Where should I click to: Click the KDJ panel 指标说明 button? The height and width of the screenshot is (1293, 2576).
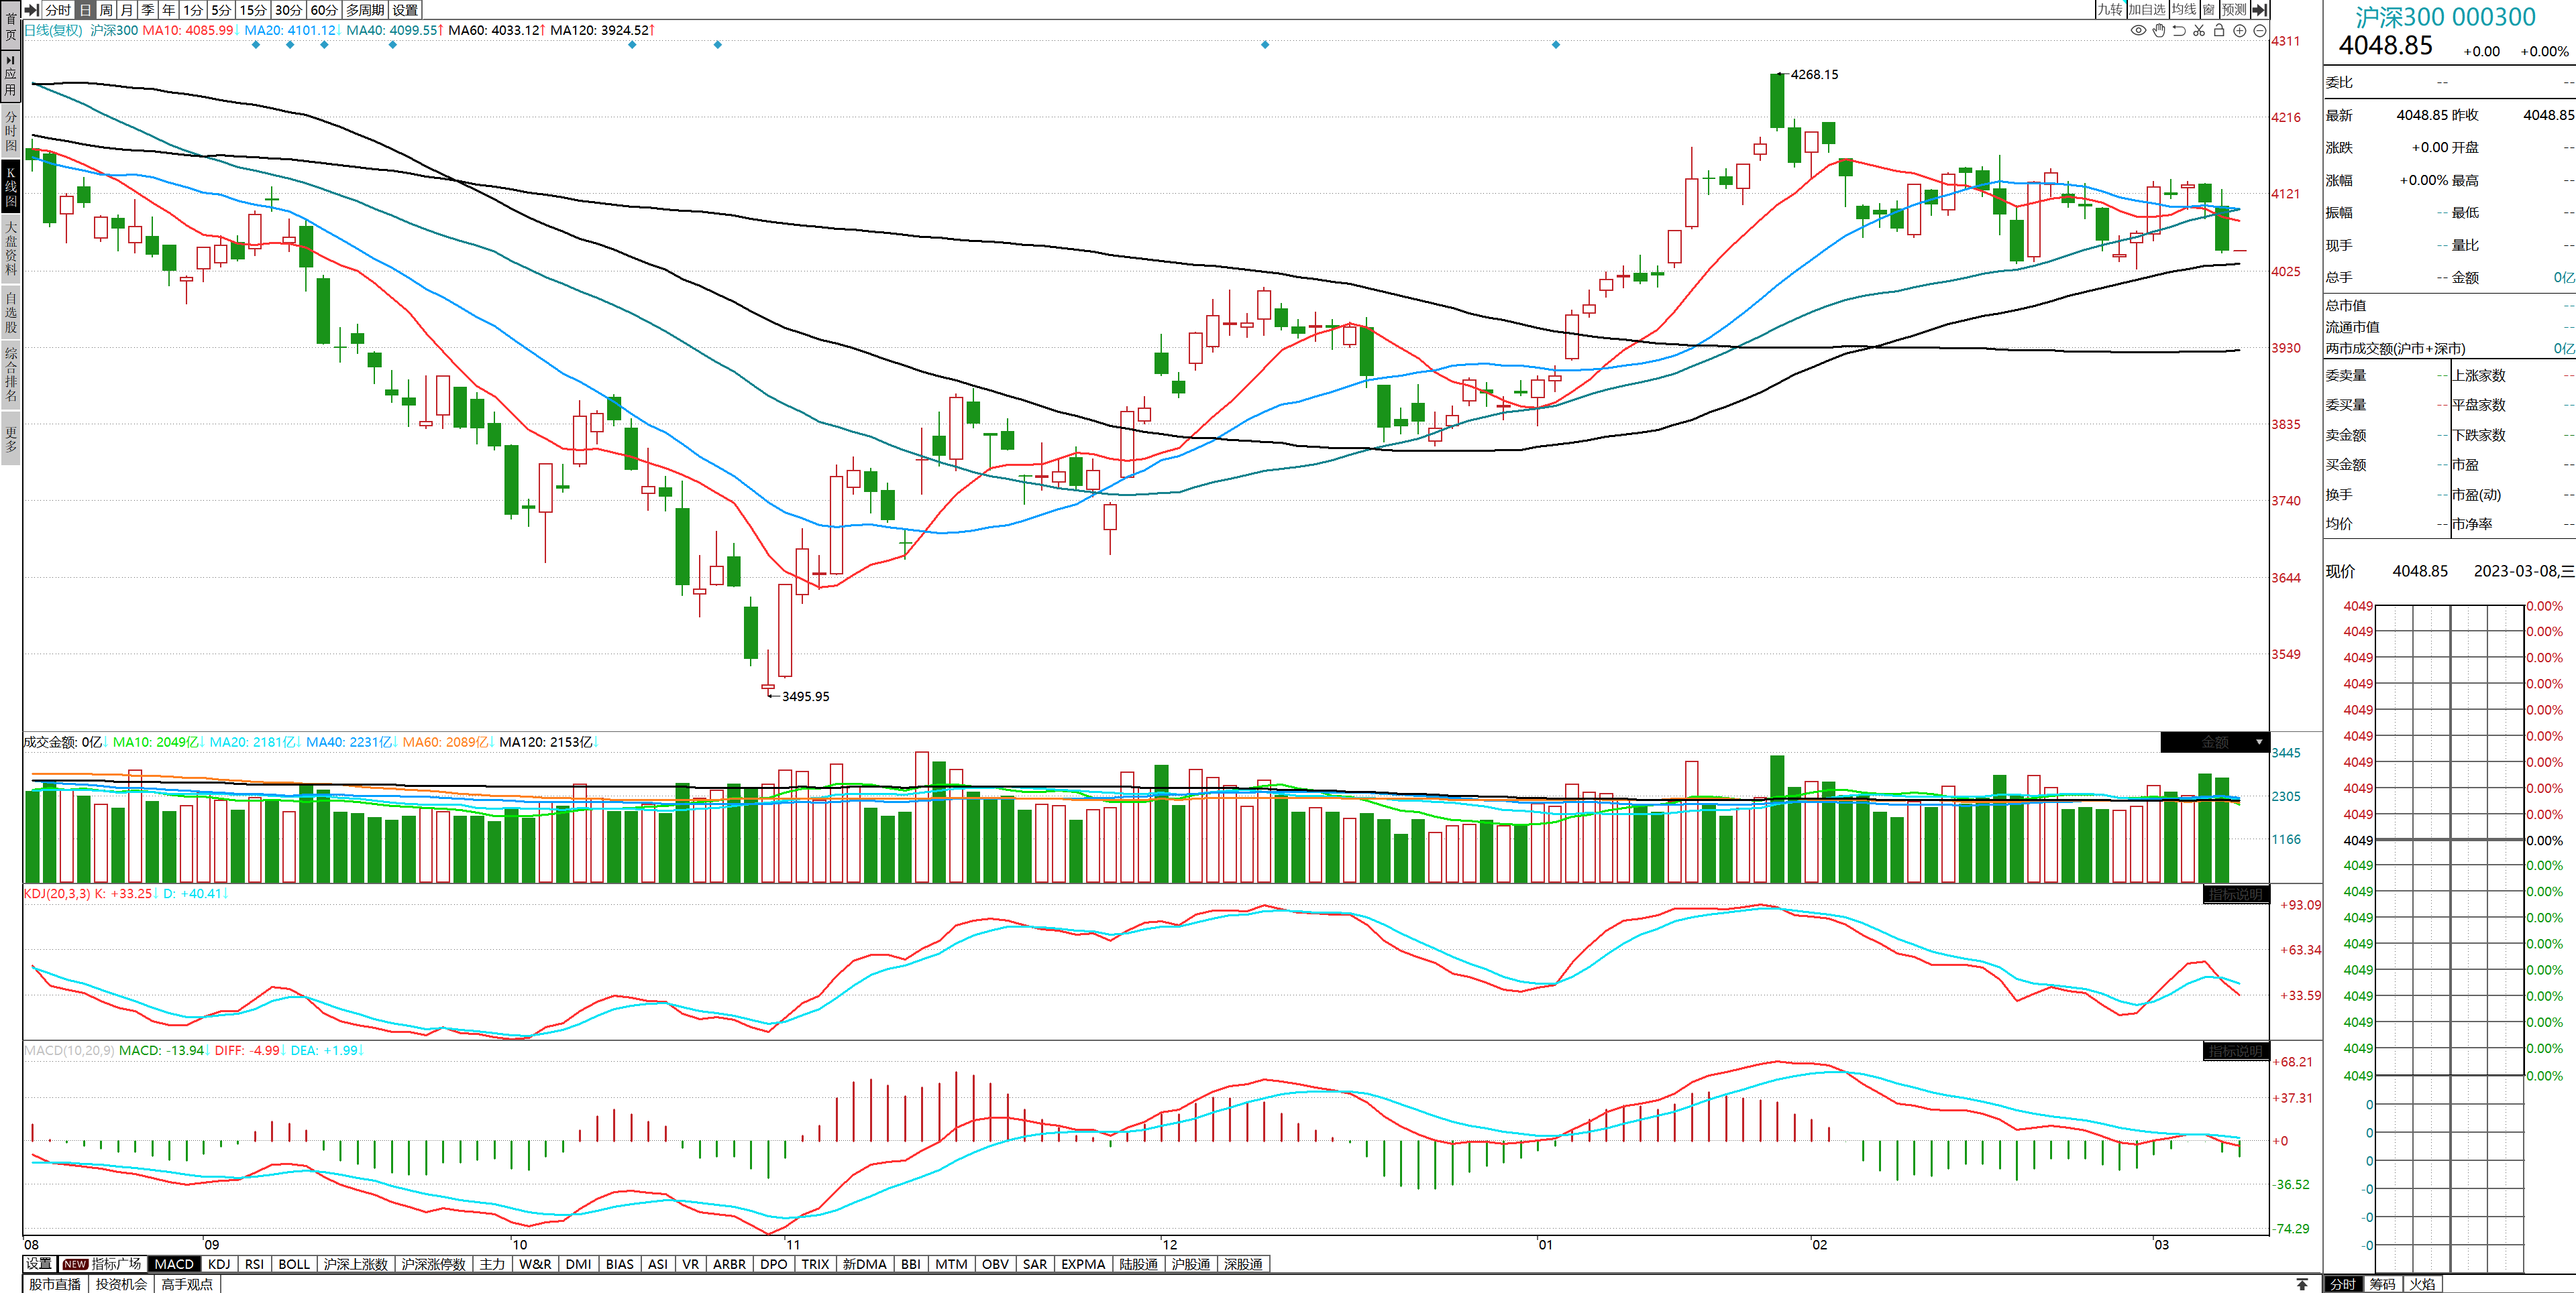click(x=2236, y=894)
